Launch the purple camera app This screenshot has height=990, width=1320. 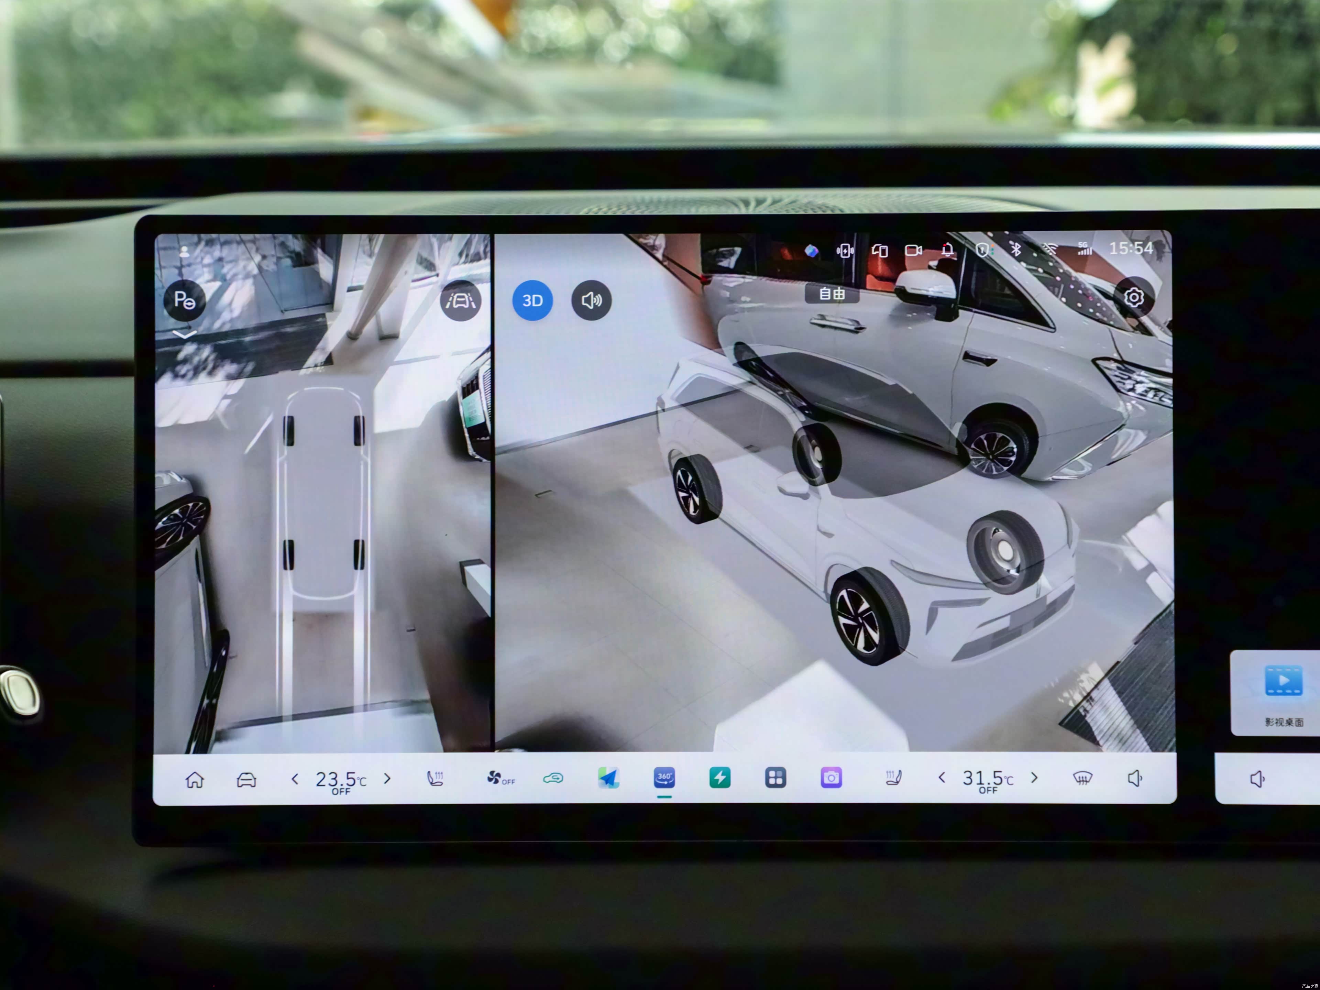point(830,778)
